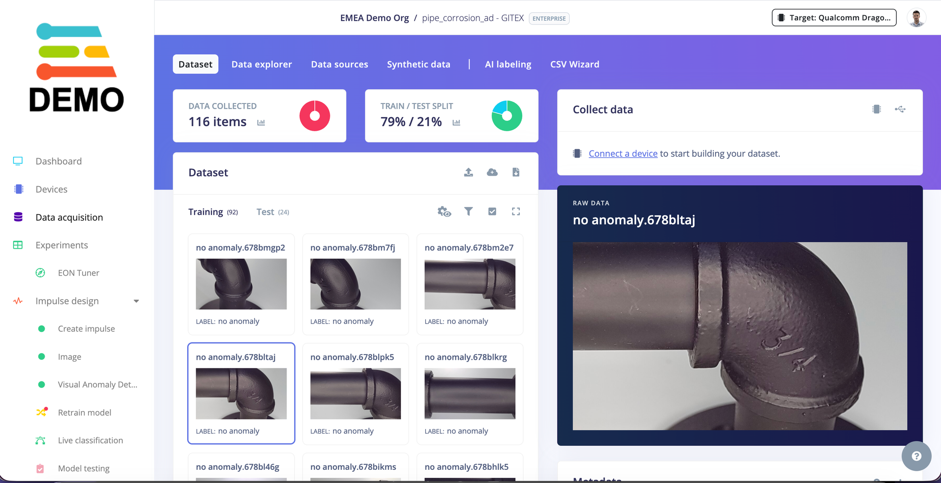
Task: Launch the EON Tuner
Action: click(x=78, y=273)
